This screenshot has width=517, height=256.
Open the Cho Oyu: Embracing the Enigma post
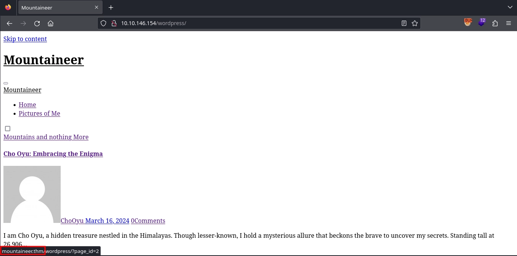tap(53, 154)
